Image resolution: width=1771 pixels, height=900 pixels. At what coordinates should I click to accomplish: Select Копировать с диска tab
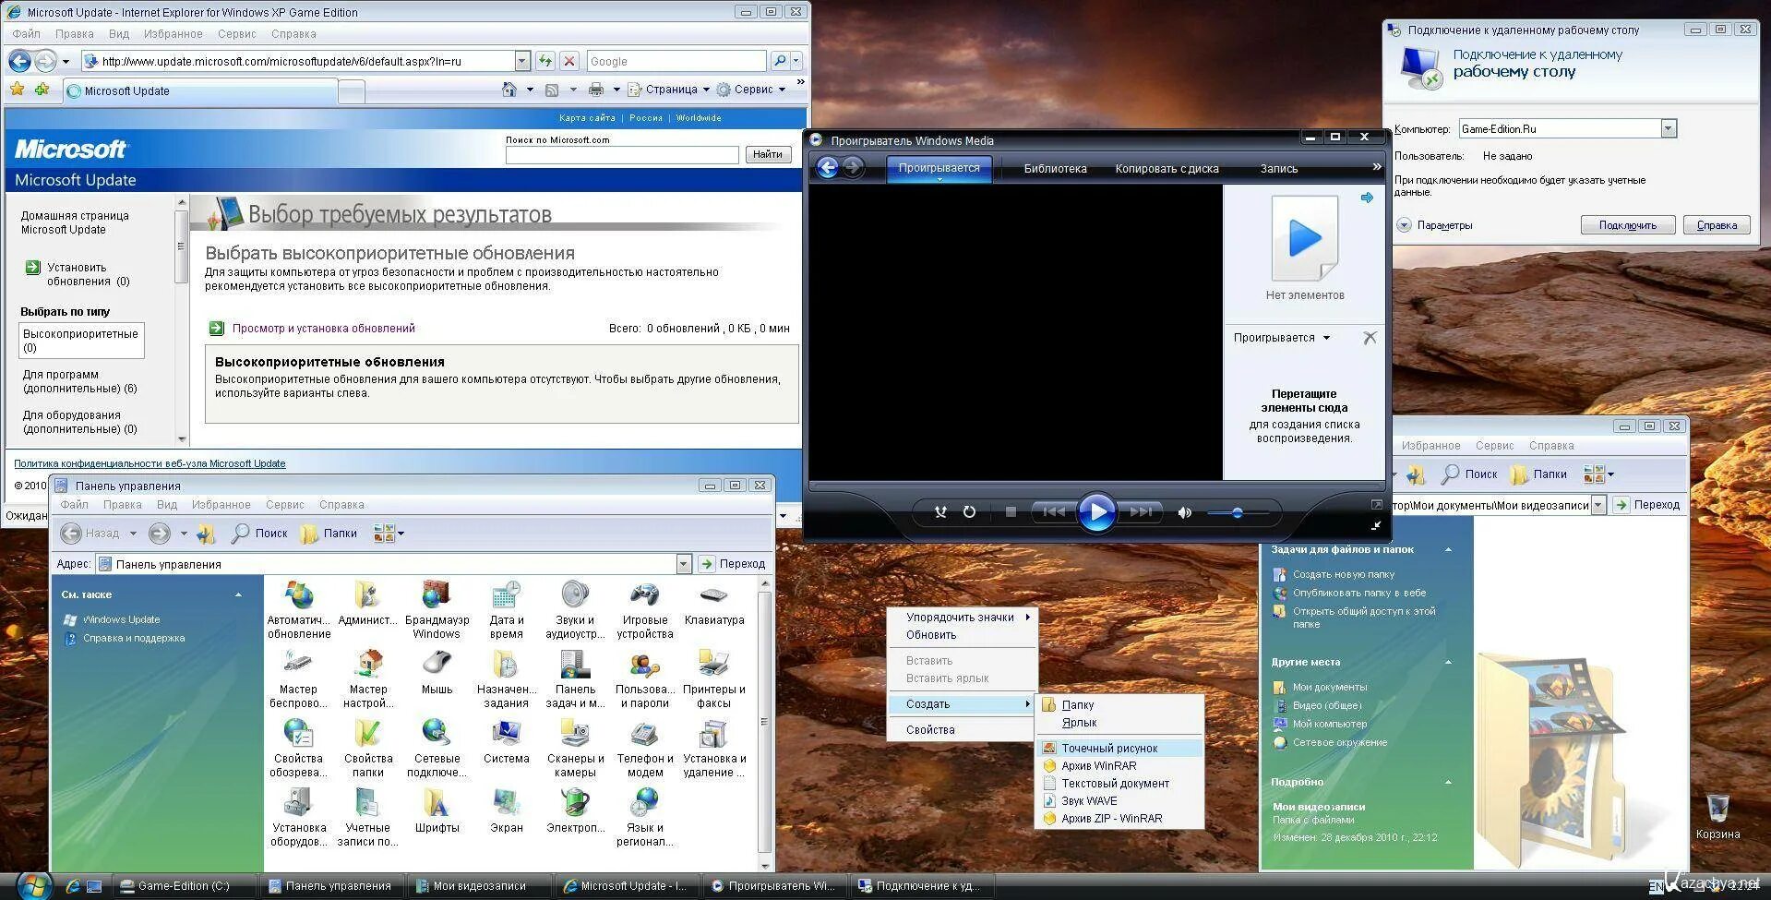(x=1167, y=169)
